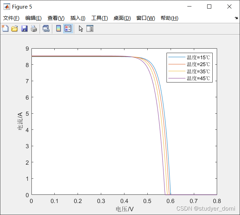
Task: Click the New Figure toolbar icon
Action: pos(5,28)
